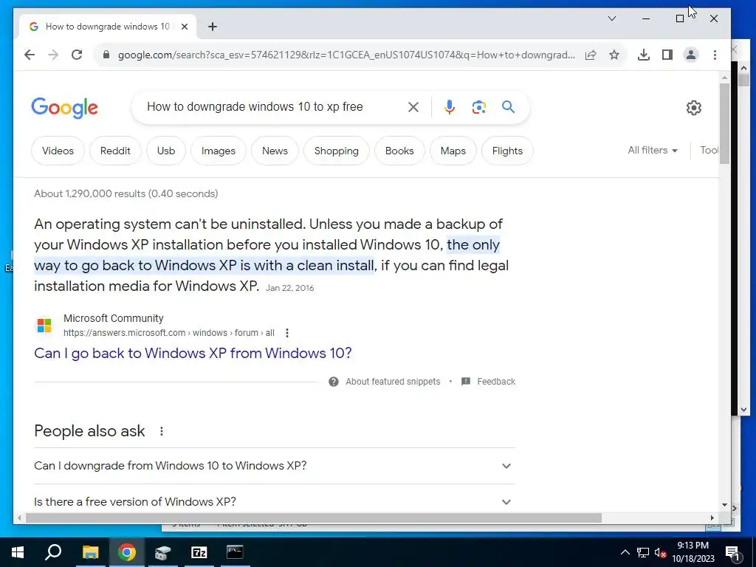Bookmark this page with the star icon
Screen dimensions: 756x567
(x=614, y=55)
